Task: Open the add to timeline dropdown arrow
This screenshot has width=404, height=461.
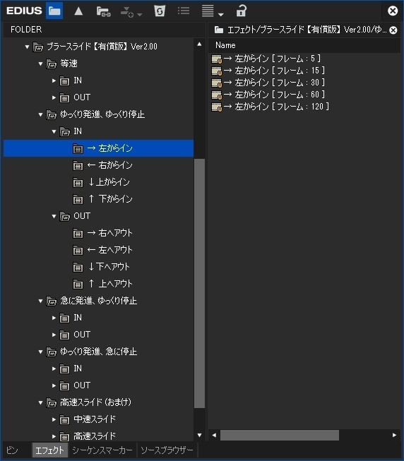Action: tap(140, 14)
